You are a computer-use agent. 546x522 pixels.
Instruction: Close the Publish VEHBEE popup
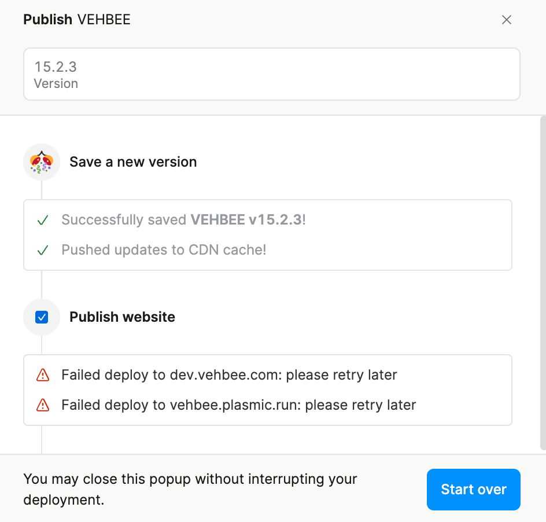(507, 20)
